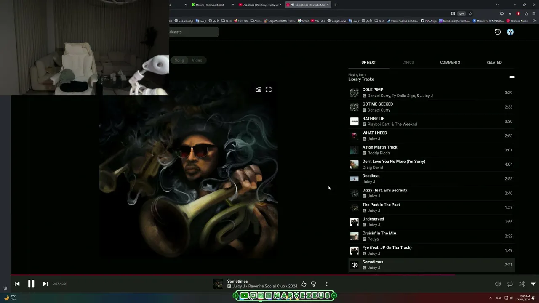Image resolution: width=539 pixels, height=303 pixels.
Task: Enter fullscreen from the album art
Action: tap(269, 90)
